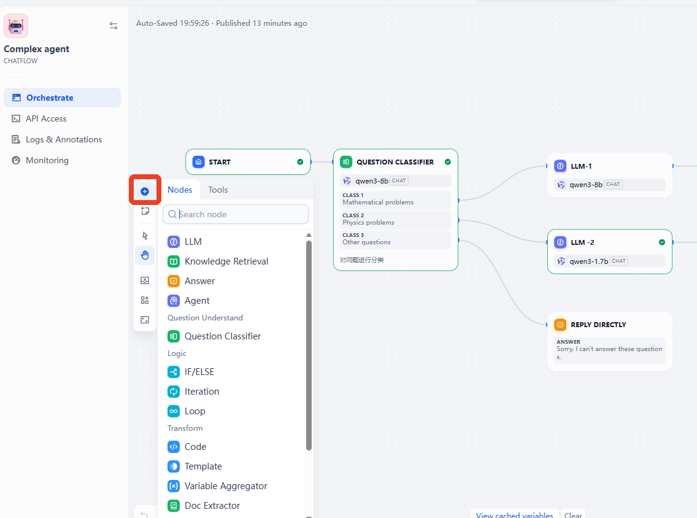The width and height of the screenshot is (697, 518).
Task: Click the qwen3-8b model in Question Classifier node
Action: pyautogui.click(x=396, y=180)
